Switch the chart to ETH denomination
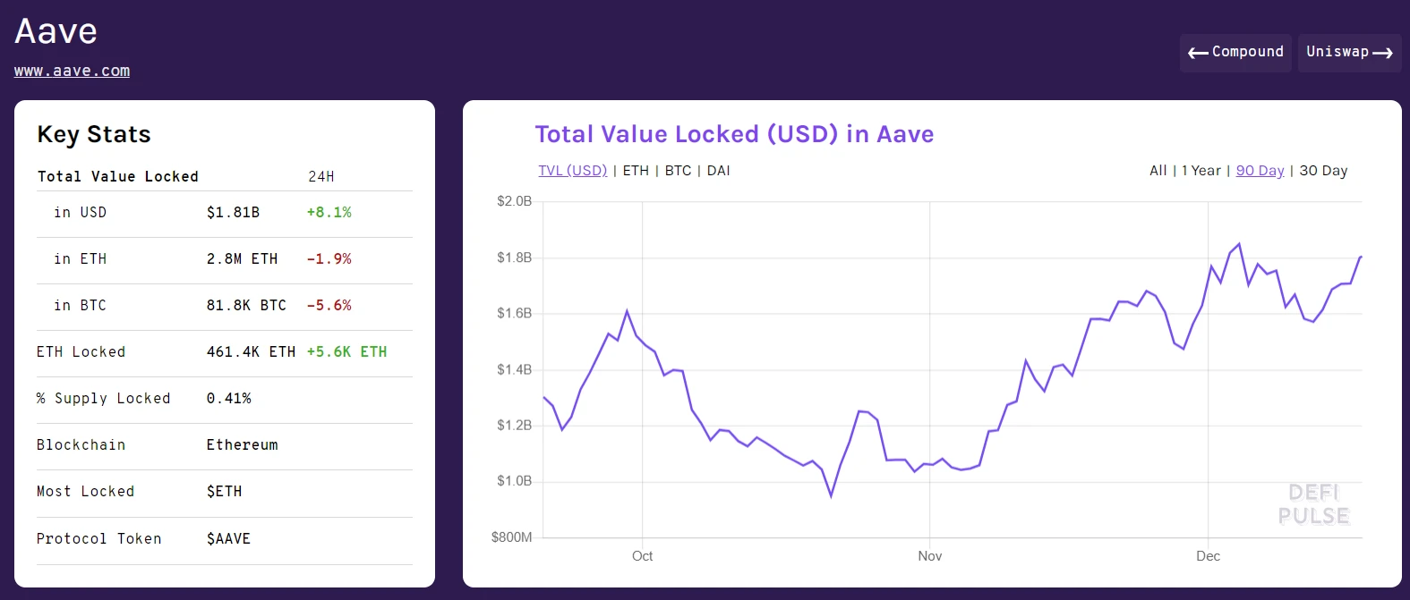The width and height of the screenshot is (1410, 600). pyautogui.click(x=636, y=170)
